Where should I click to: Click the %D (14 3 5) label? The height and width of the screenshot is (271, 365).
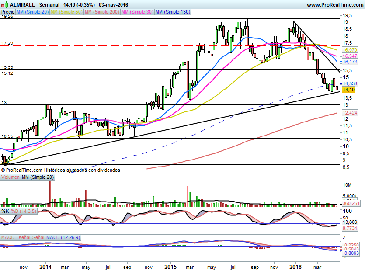click(x=24, y=211)
